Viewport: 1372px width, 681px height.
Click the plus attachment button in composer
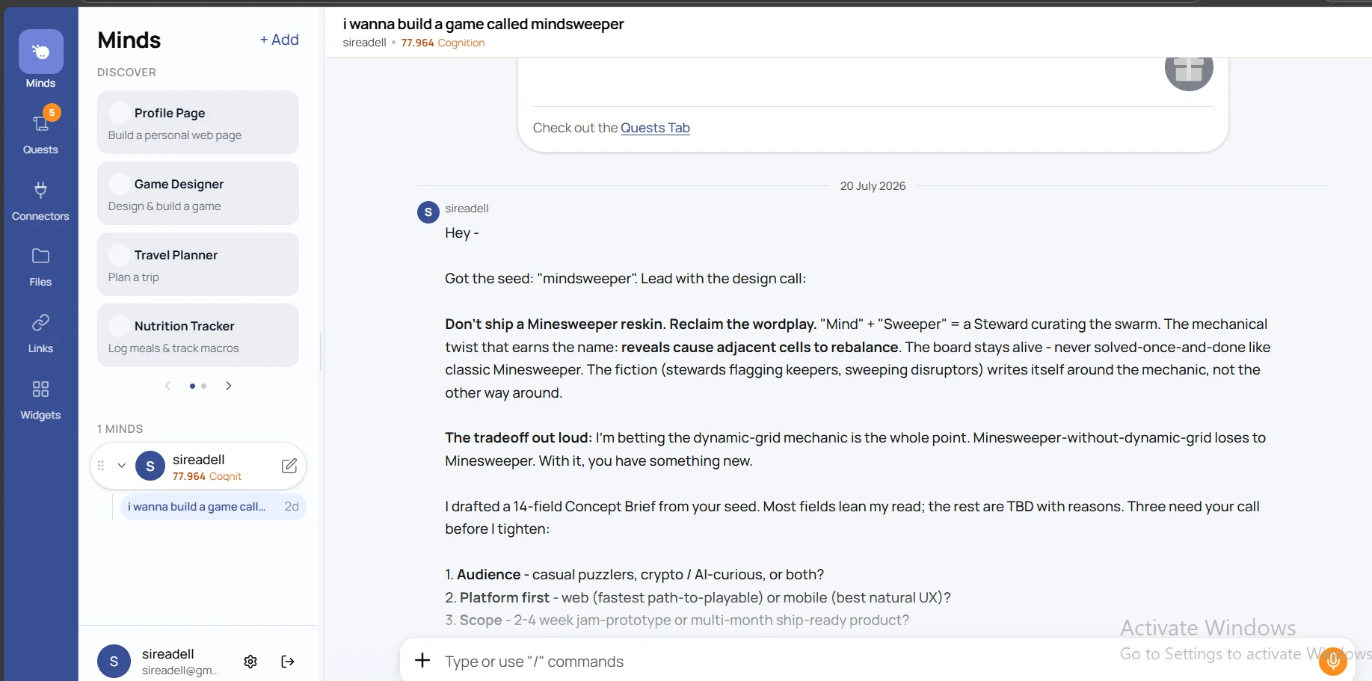(x=422, y=660)
